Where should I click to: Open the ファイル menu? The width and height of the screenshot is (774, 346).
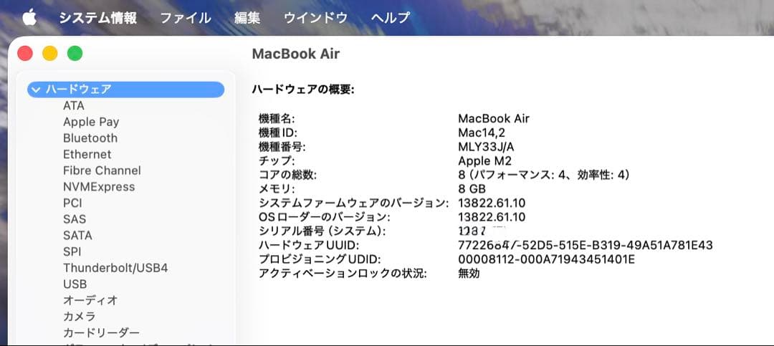pos(186,18)
